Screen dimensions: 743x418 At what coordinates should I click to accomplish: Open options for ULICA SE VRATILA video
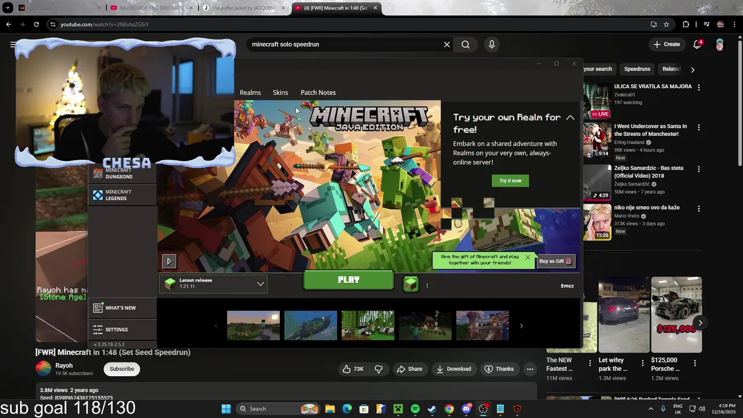coord(699,88)
